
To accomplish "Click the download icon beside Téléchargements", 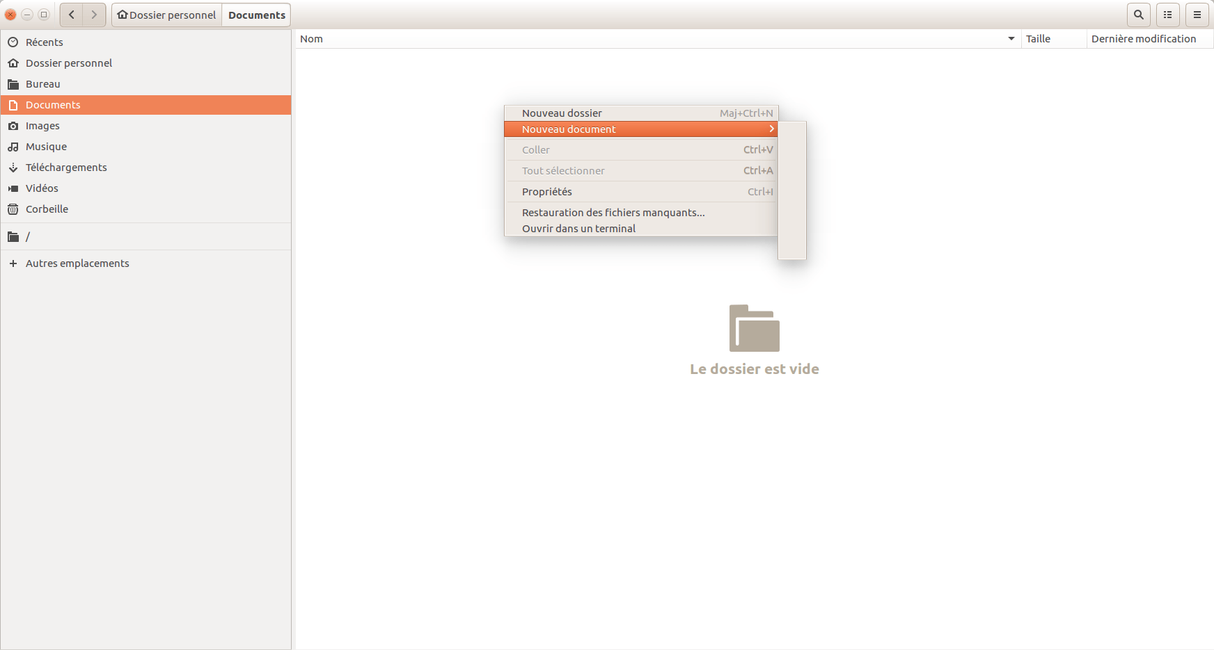I will pyautogui.click(x=13, y=168).
